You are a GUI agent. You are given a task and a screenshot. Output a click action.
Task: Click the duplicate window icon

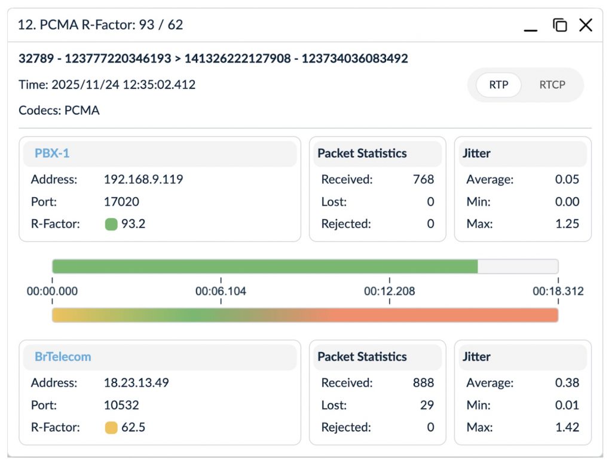559,25
